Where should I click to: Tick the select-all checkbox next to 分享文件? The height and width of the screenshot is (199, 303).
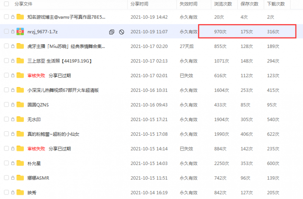(x=6, y=4)
